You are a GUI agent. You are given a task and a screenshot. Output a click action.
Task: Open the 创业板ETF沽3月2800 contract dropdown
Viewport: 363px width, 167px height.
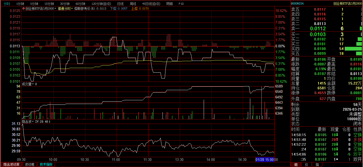(40, 9)
